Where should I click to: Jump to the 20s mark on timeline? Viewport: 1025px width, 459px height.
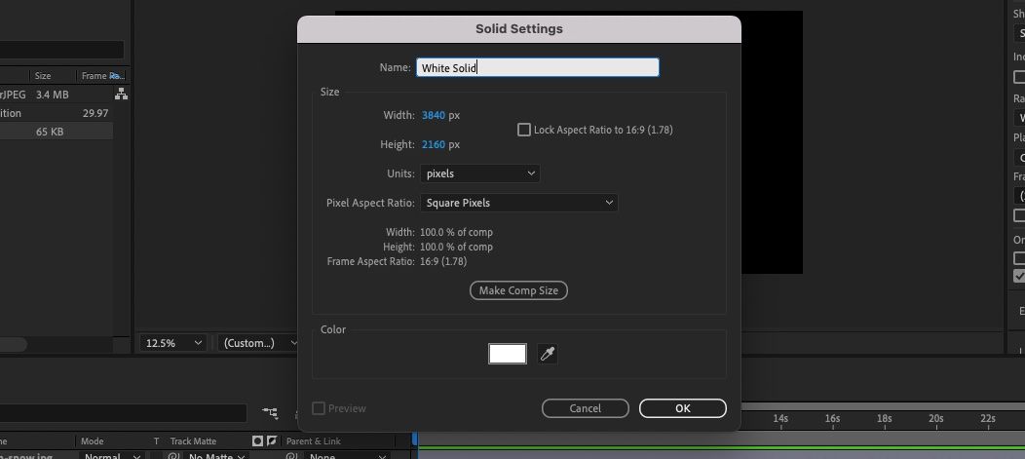[x=935, y=418]
